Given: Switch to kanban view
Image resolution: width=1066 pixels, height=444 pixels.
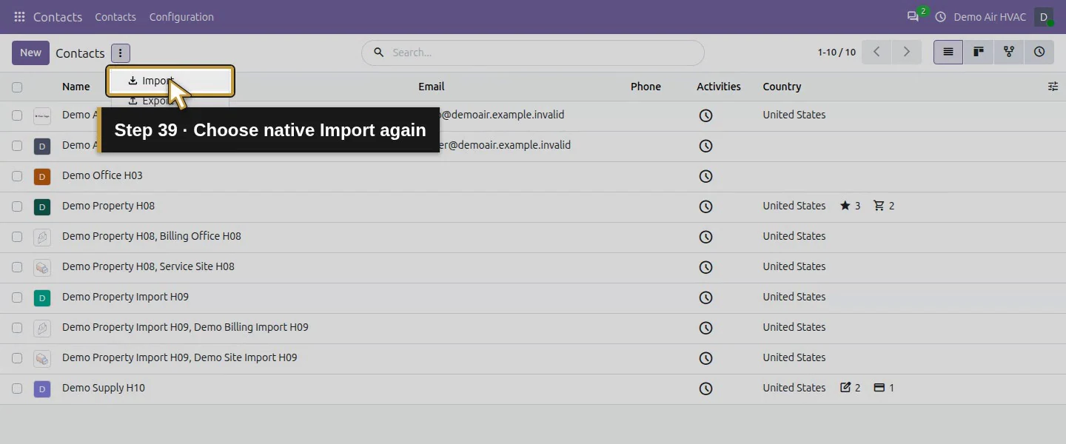Looking at the screenshot, I should coord(979,52).
